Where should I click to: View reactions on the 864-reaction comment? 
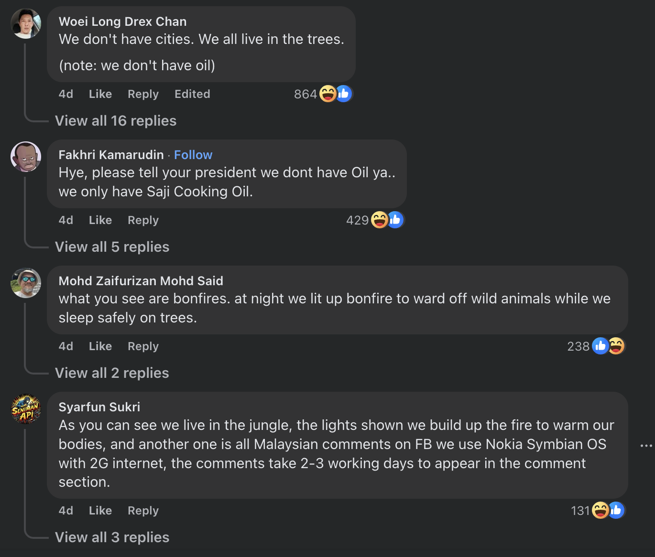click(336, 94)
